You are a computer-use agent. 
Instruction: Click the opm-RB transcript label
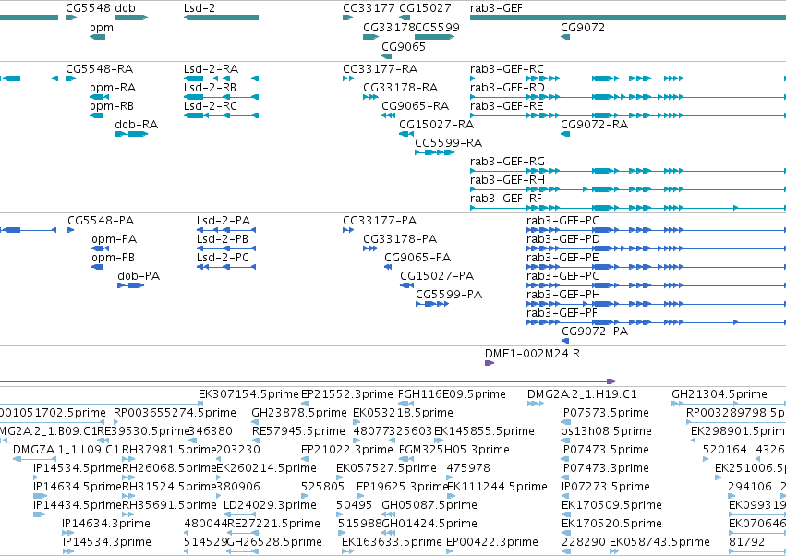112,106
